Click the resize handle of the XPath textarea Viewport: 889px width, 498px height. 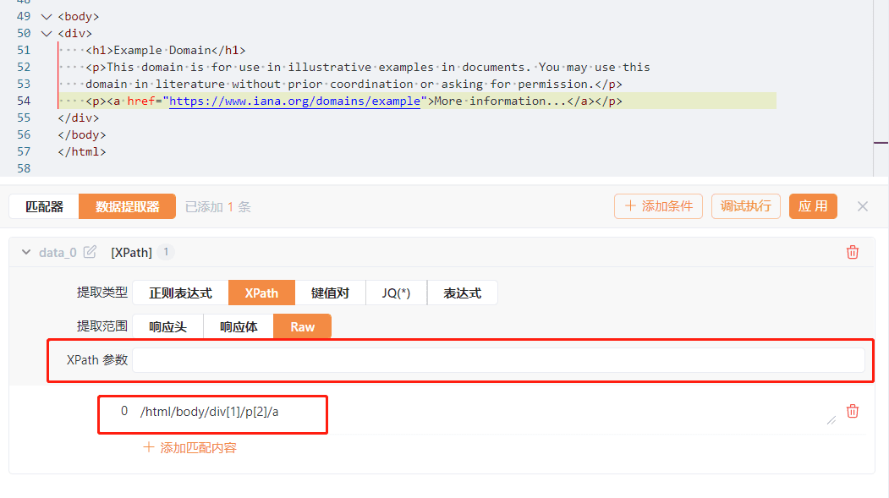pos(831,419)
